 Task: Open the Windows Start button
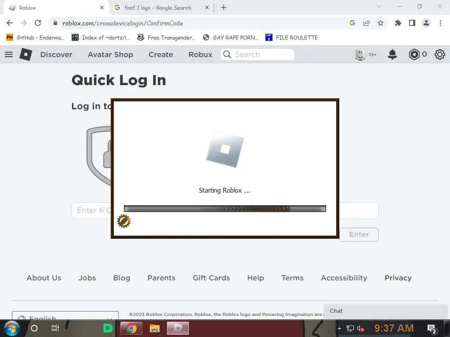pos(12,328)
